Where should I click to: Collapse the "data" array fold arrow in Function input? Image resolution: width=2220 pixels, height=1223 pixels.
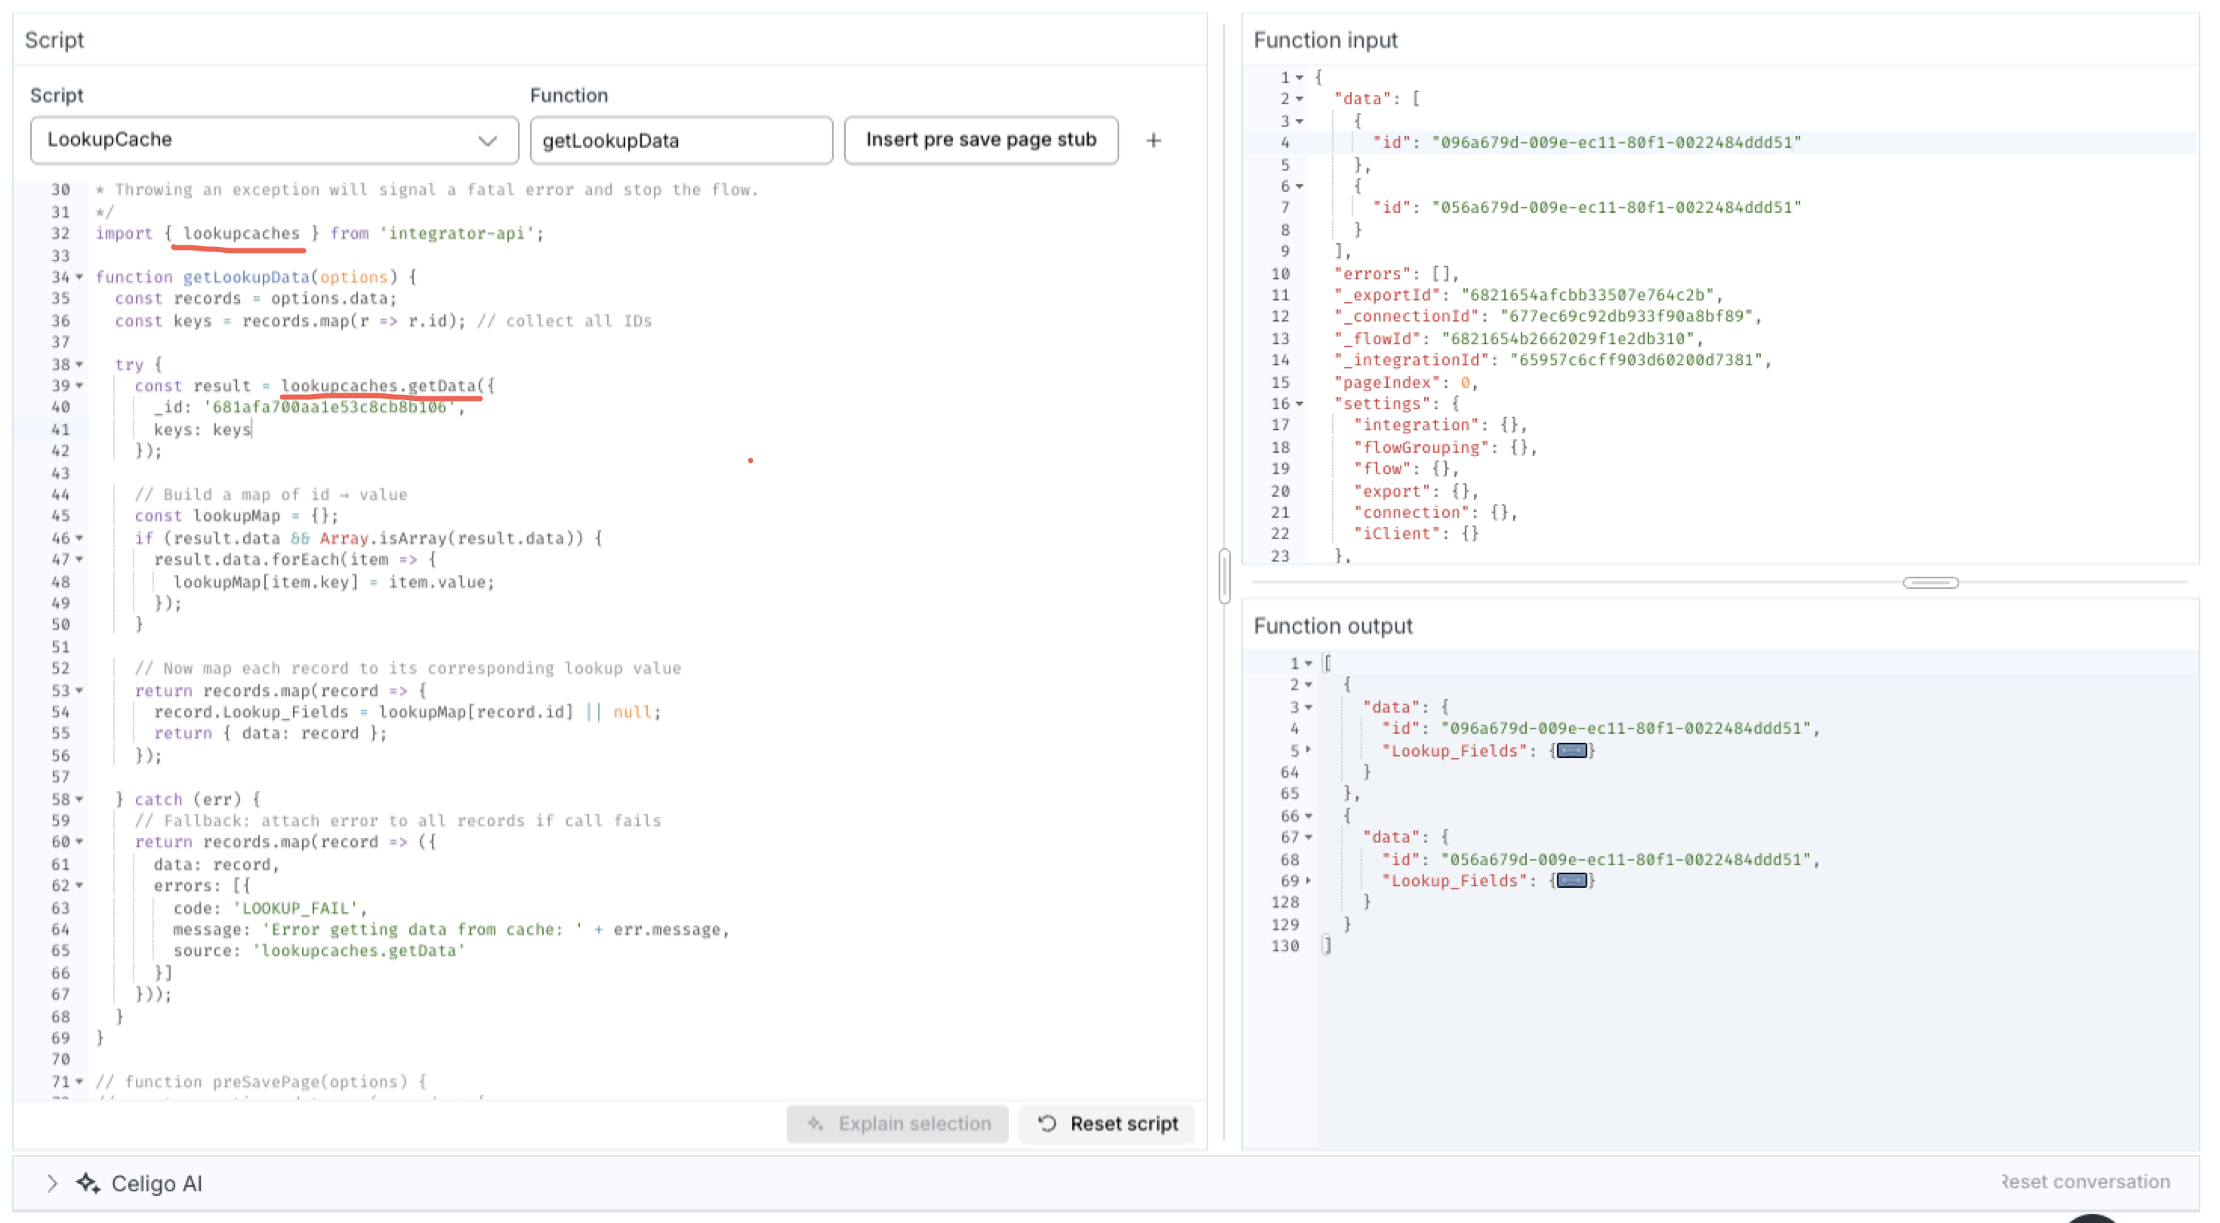[x=1300, y=99]
